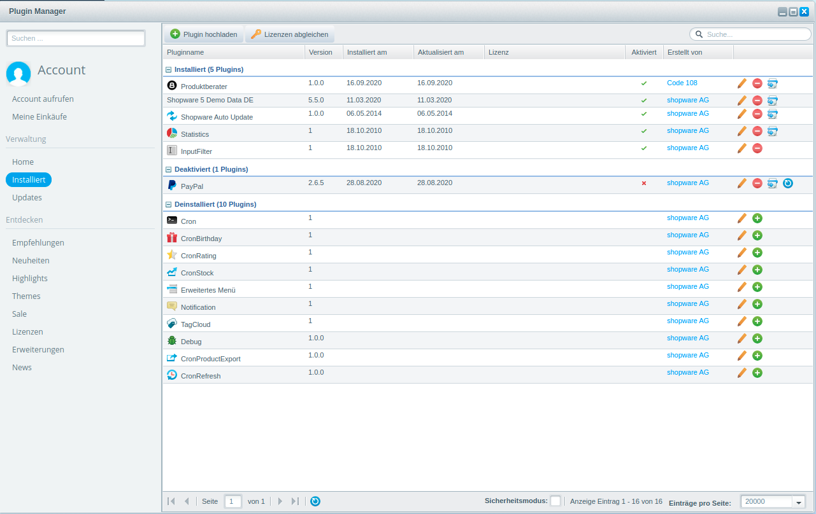The image size is (816, 514).
Task: Install TagCloud with green plus icon
Action: pyautogui.click(x=757, y=321)
